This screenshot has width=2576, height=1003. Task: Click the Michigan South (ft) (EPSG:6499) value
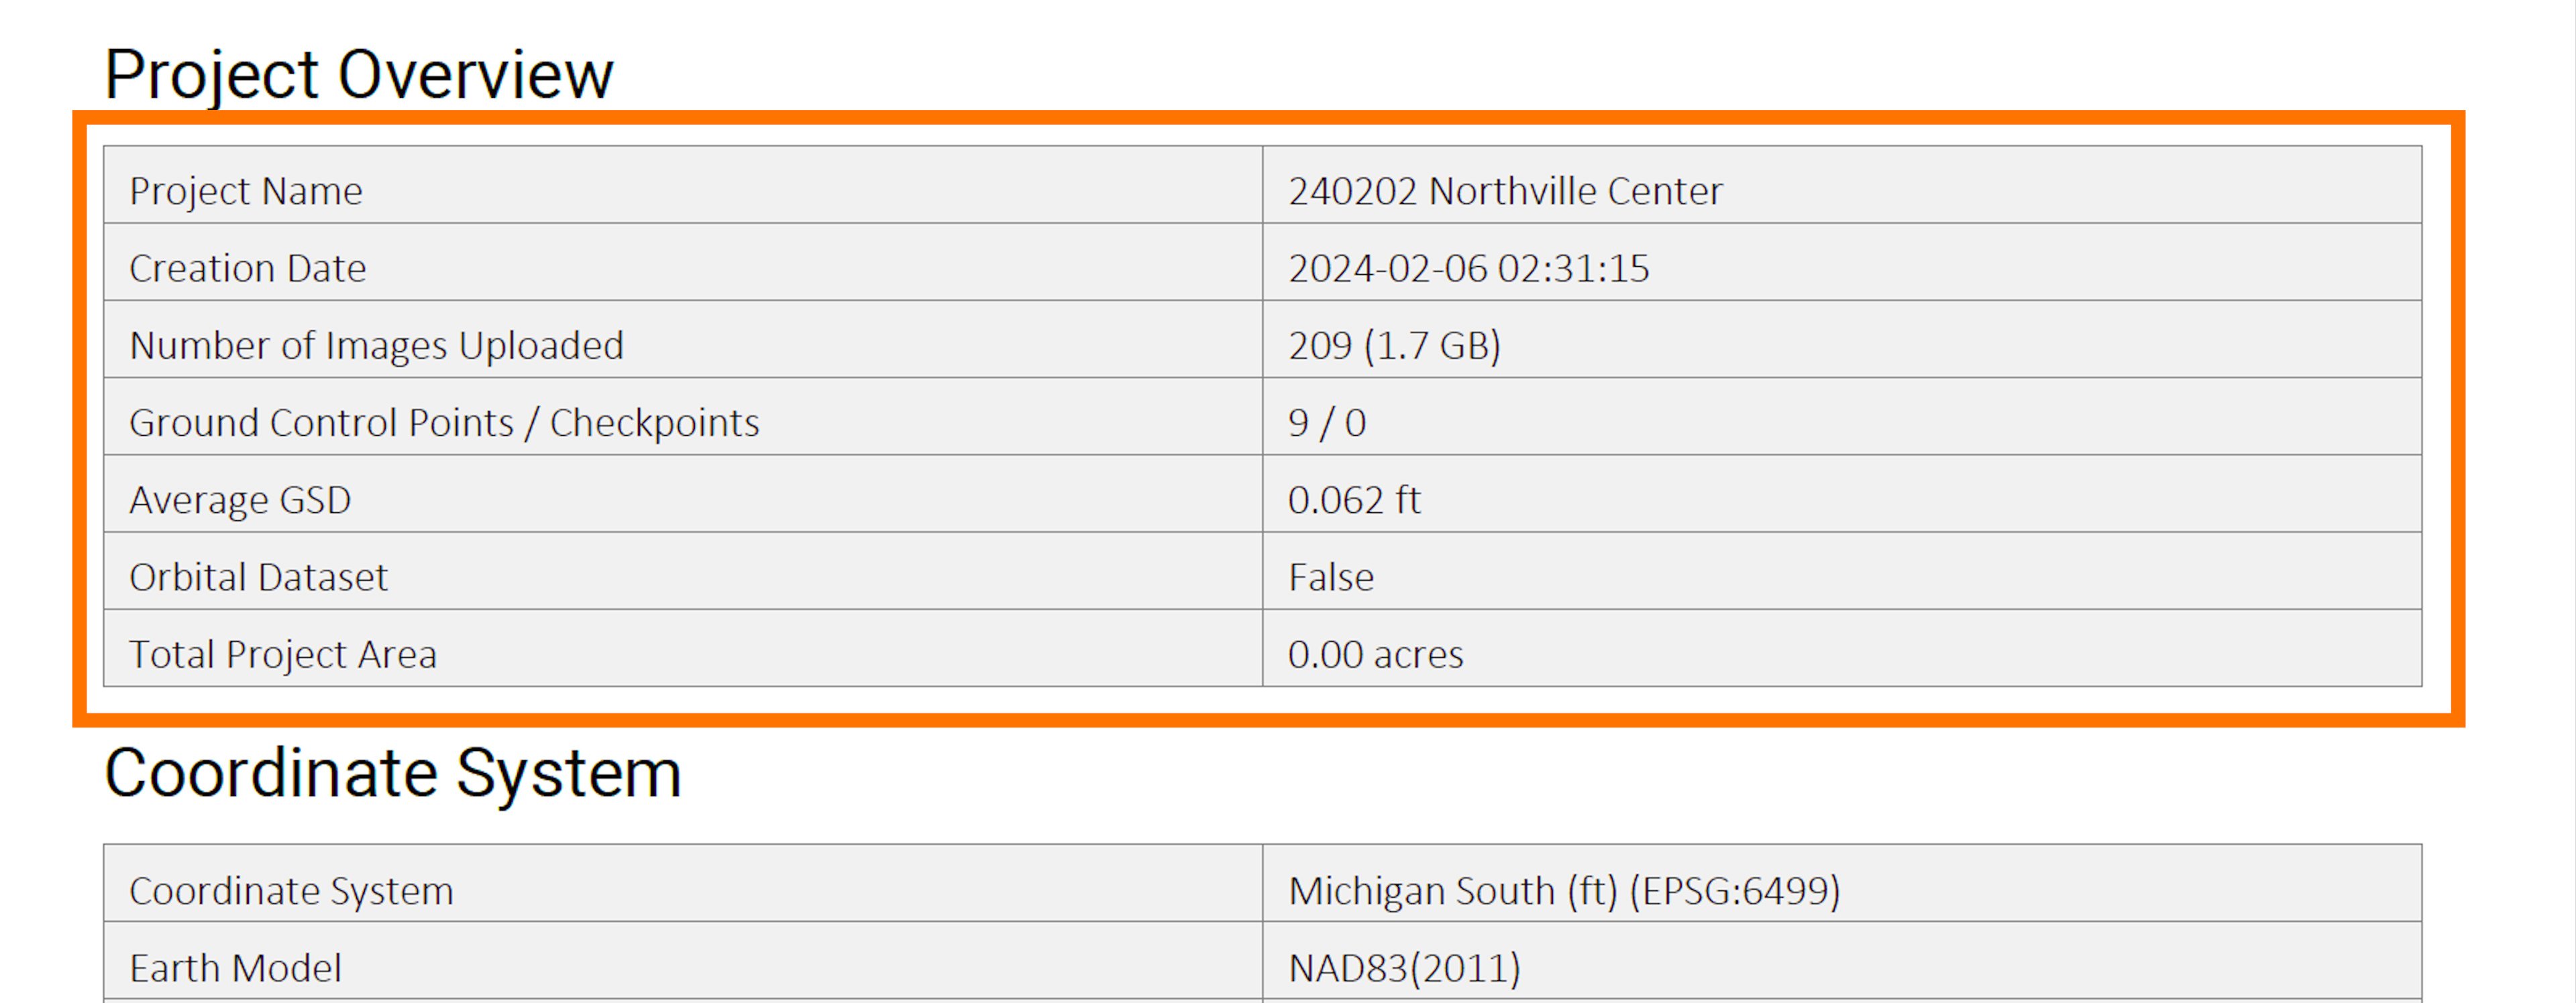(x=1564, y=891)
